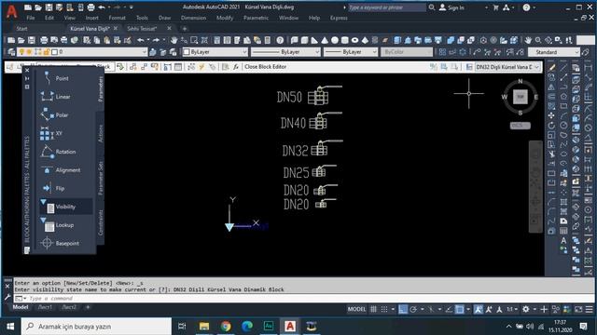The height and width of the screenshot is (335, 597).
Task: Click the Save icon in Quick Access toolbar
Action: point(49,7)
